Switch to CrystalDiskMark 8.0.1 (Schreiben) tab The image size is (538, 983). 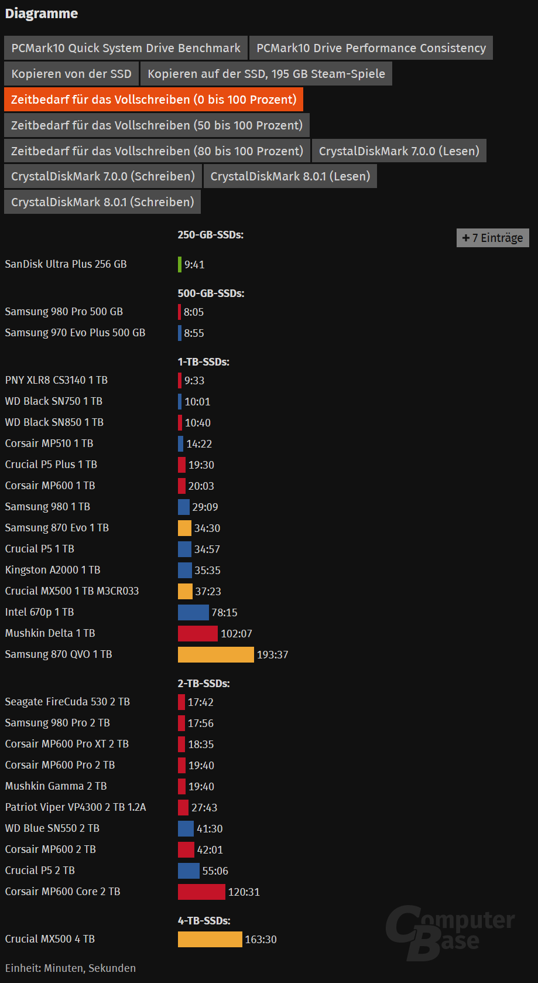102,202
